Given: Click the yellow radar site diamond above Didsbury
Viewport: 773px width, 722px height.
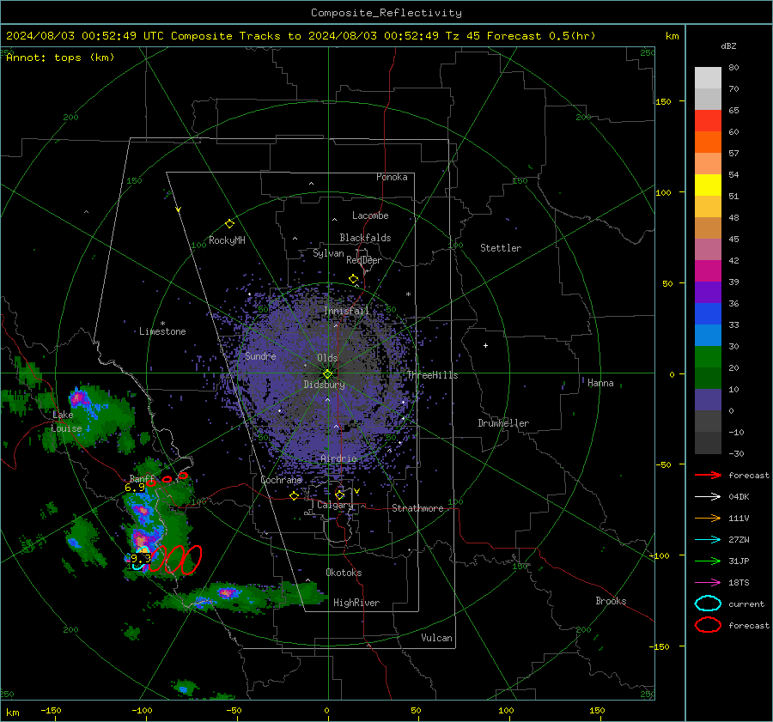Looking at the screenshot, I should click(x=327, y=374).
